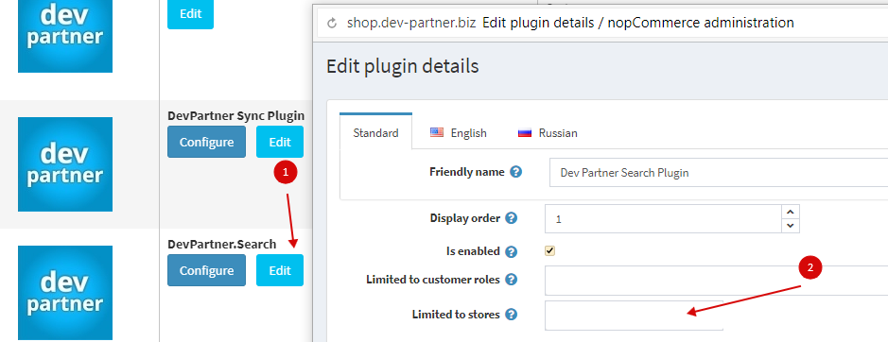Switch to the Russian language tab
Viewport: 888px width, 342px height.
(x=548, y=133)
